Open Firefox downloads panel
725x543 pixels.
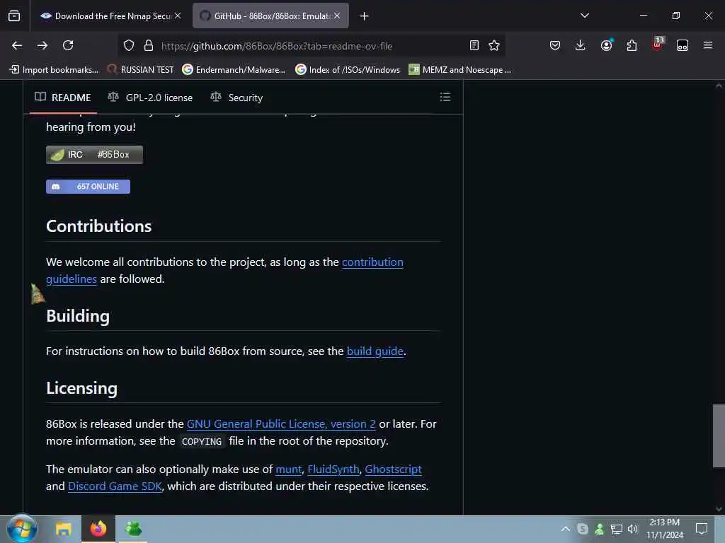[x=580, y=45]
